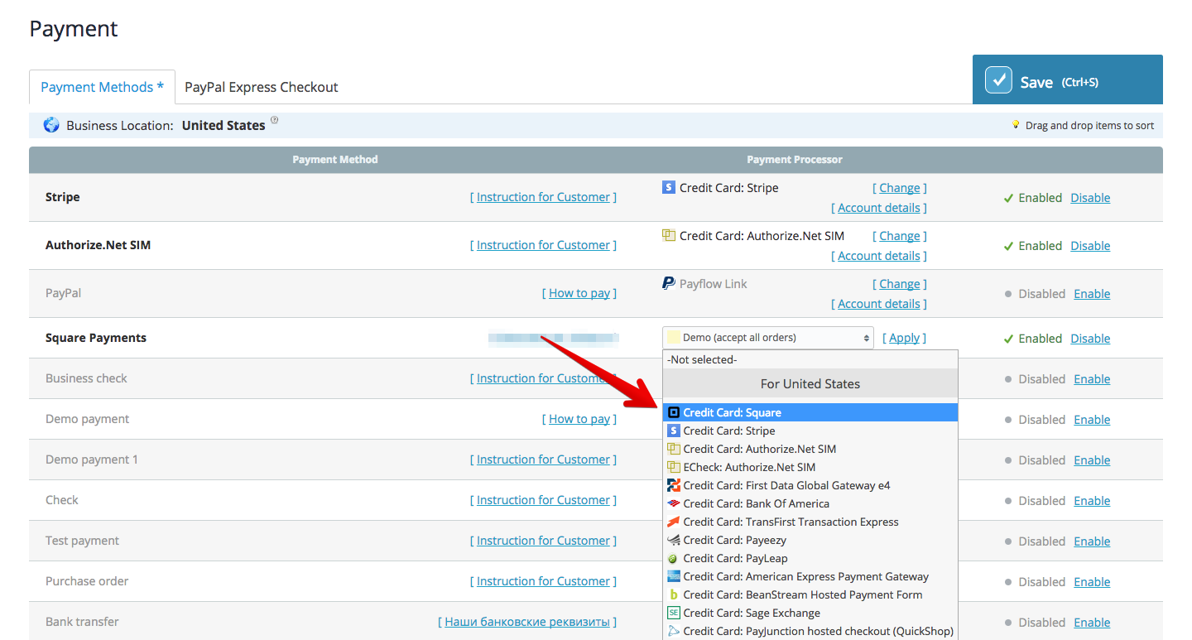The width and height of the screenshot is (1192, 640).
Task: Open PayPal Express Checkout tab
Action: [261, 87]
